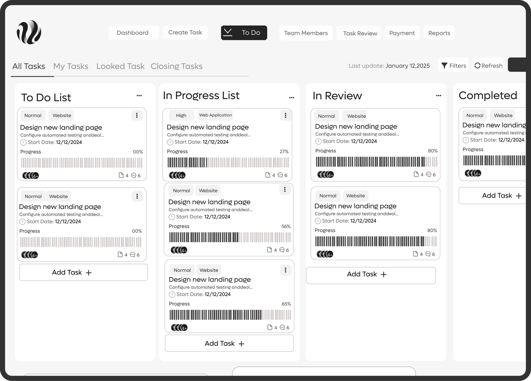Image resolution: width=531 pixels, height=381 pixels.
Task: Click attachment file icon on first To Do card
Action: [x=121, y=175]
